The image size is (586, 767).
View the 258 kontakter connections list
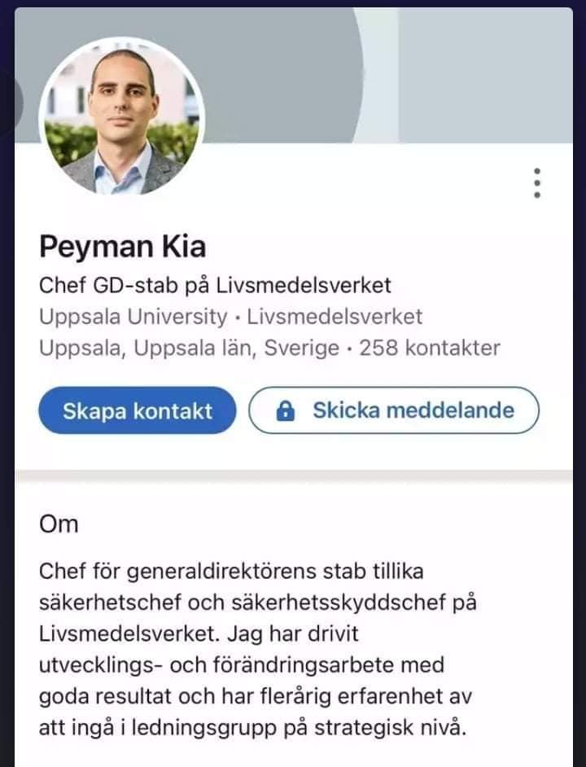click(430, 348)
